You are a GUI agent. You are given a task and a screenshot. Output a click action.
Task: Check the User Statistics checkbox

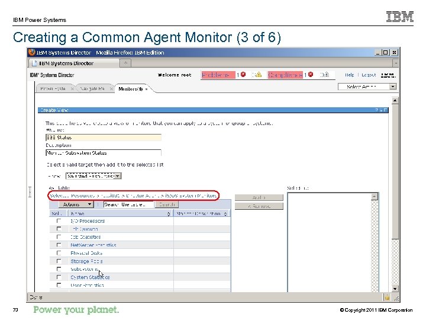point(59,285)
